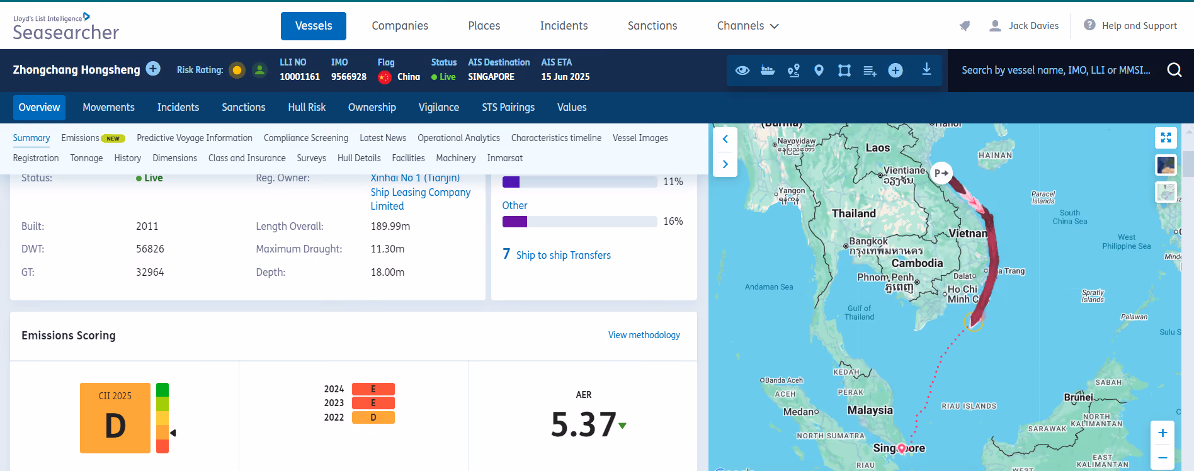This screenshot has width=1194, height=471.
Task: Select the Overview tab
Action: [x=39, y=108]
